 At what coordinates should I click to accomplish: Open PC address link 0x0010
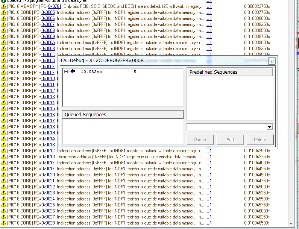click(x=48, y=79)
